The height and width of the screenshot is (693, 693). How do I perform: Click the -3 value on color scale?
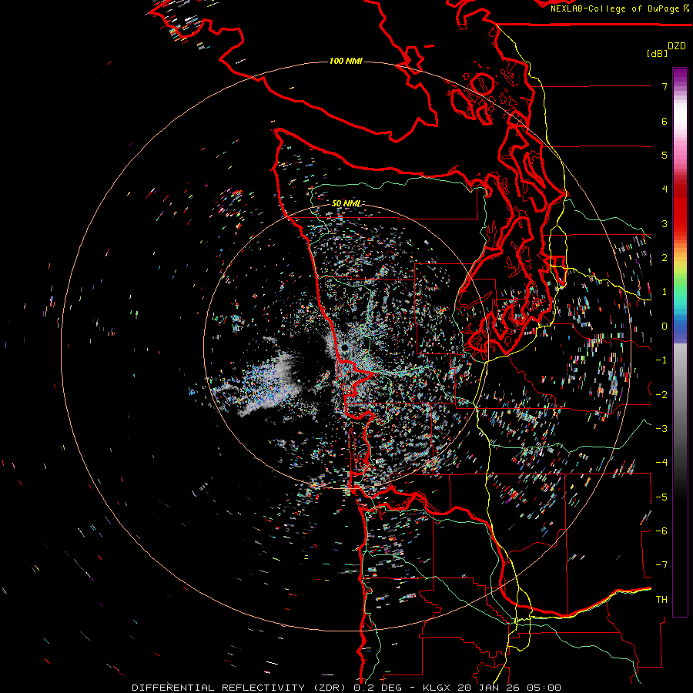pos(661,429)
